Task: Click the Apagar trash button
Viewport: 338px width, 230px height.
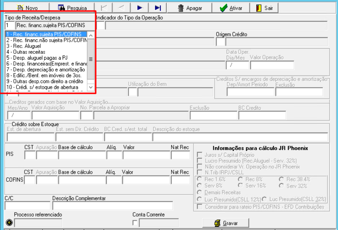Action: [x=190, y=8]
